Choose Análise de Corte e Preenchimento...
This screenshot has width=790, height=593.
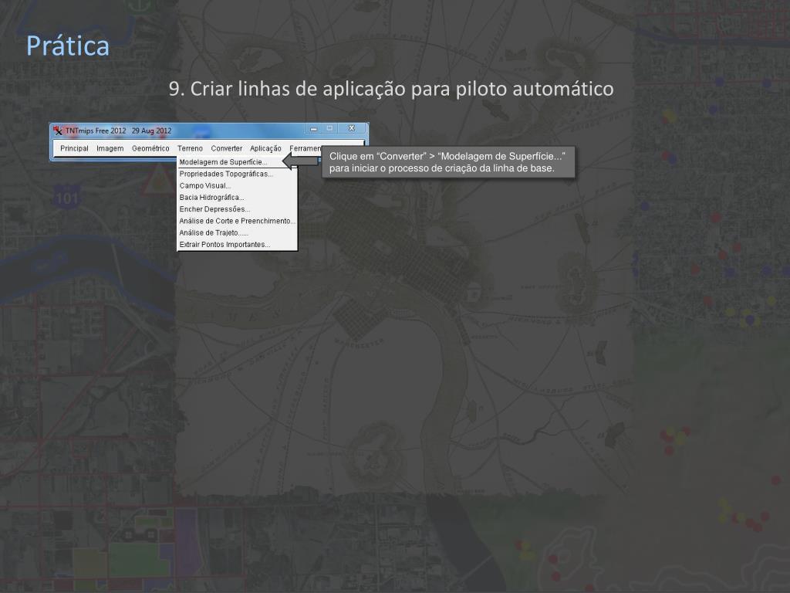tap(237, 221)
